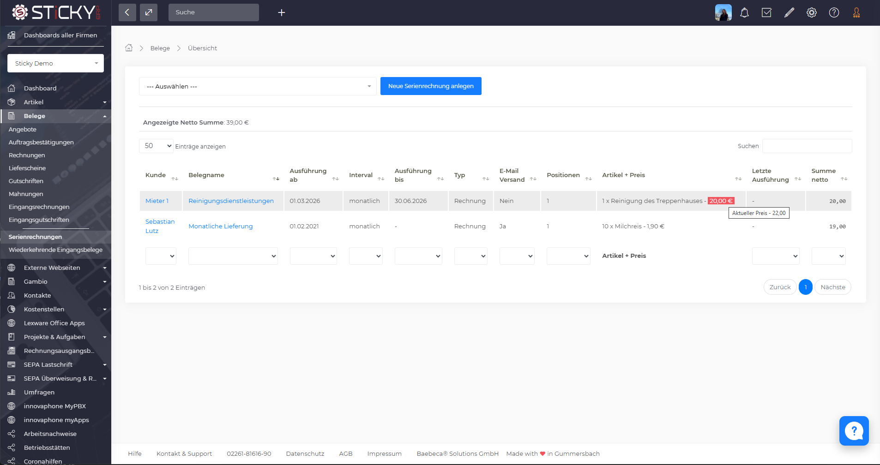Image resolution: width=880 pixels, height=465 pixels.
Task: Open the task checklist icon in top bar
Action: coord(766,12)
